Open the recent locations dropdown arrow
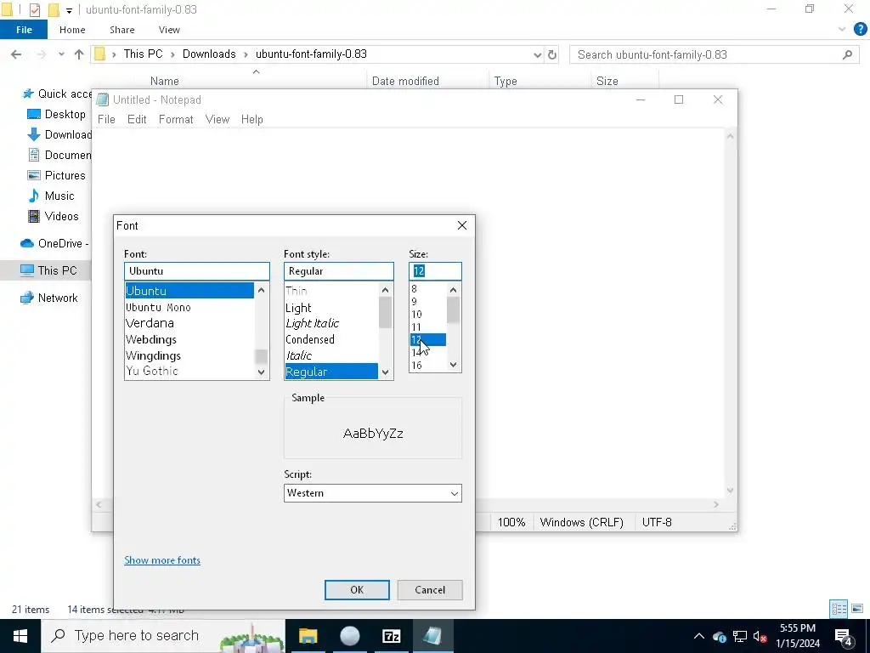 coord(61,54)
